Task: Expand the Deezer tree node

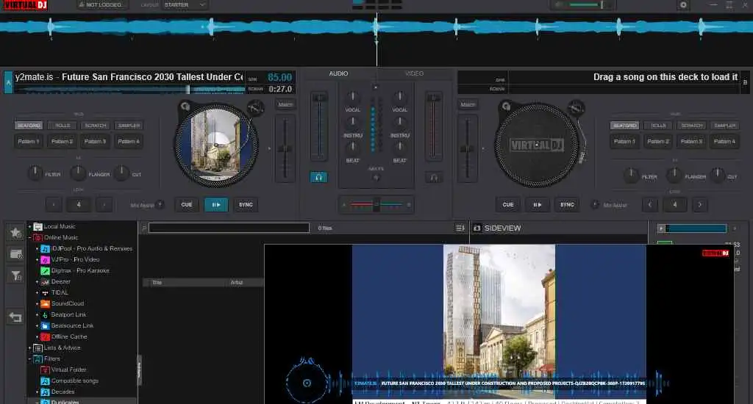Action: tap(37, 281)
